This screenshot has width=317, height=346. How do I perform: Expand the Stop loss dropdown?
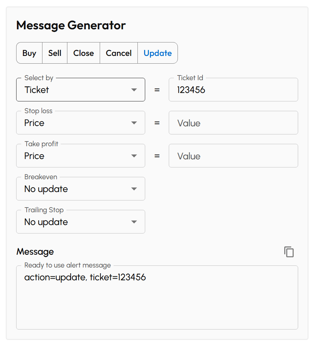point(134,123)
